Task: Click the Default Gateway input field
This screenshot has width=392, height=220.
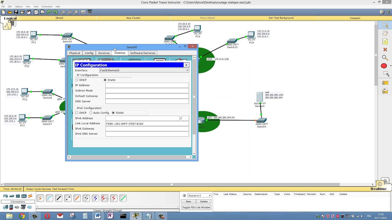Action: (x=147, y=96)
